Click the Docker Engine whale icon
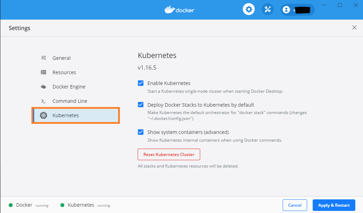Image resolution: width=363 pixels, height=213 pixels. 44,87
